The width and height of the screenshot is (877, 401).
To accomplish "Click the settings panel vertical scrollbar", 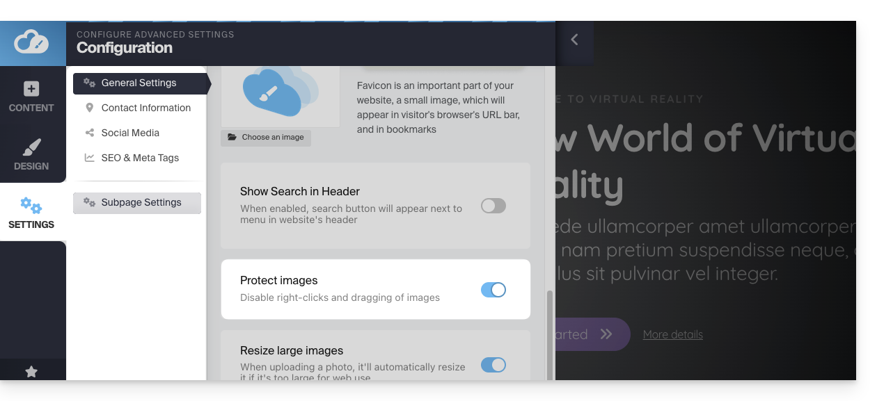I will [x=550, y=334].
